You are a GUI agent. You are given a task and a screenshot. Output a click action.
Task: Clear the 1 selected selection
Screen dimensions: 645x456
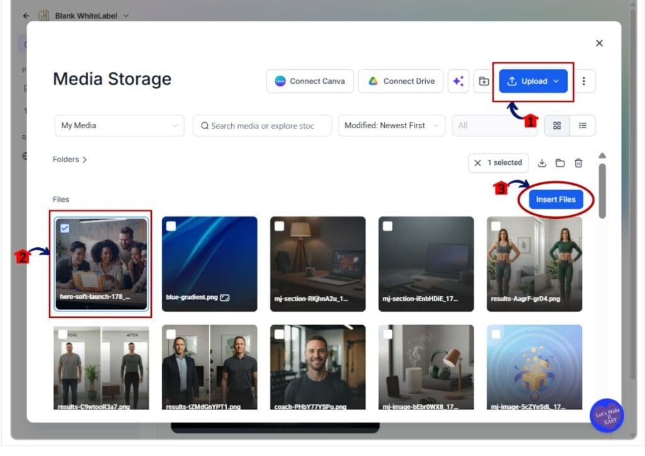477,163
